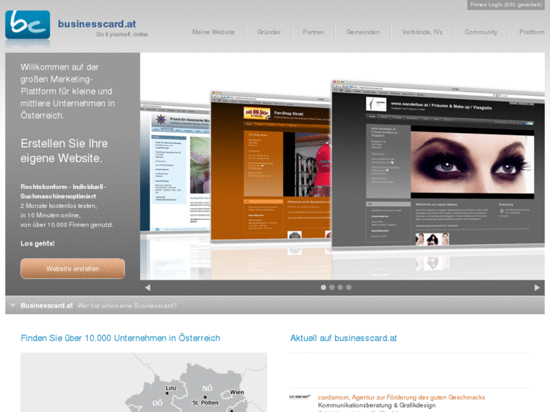This screenshot has height=412, width=550.
Task: Click the Website erstellen button
Action: point(73,269)
